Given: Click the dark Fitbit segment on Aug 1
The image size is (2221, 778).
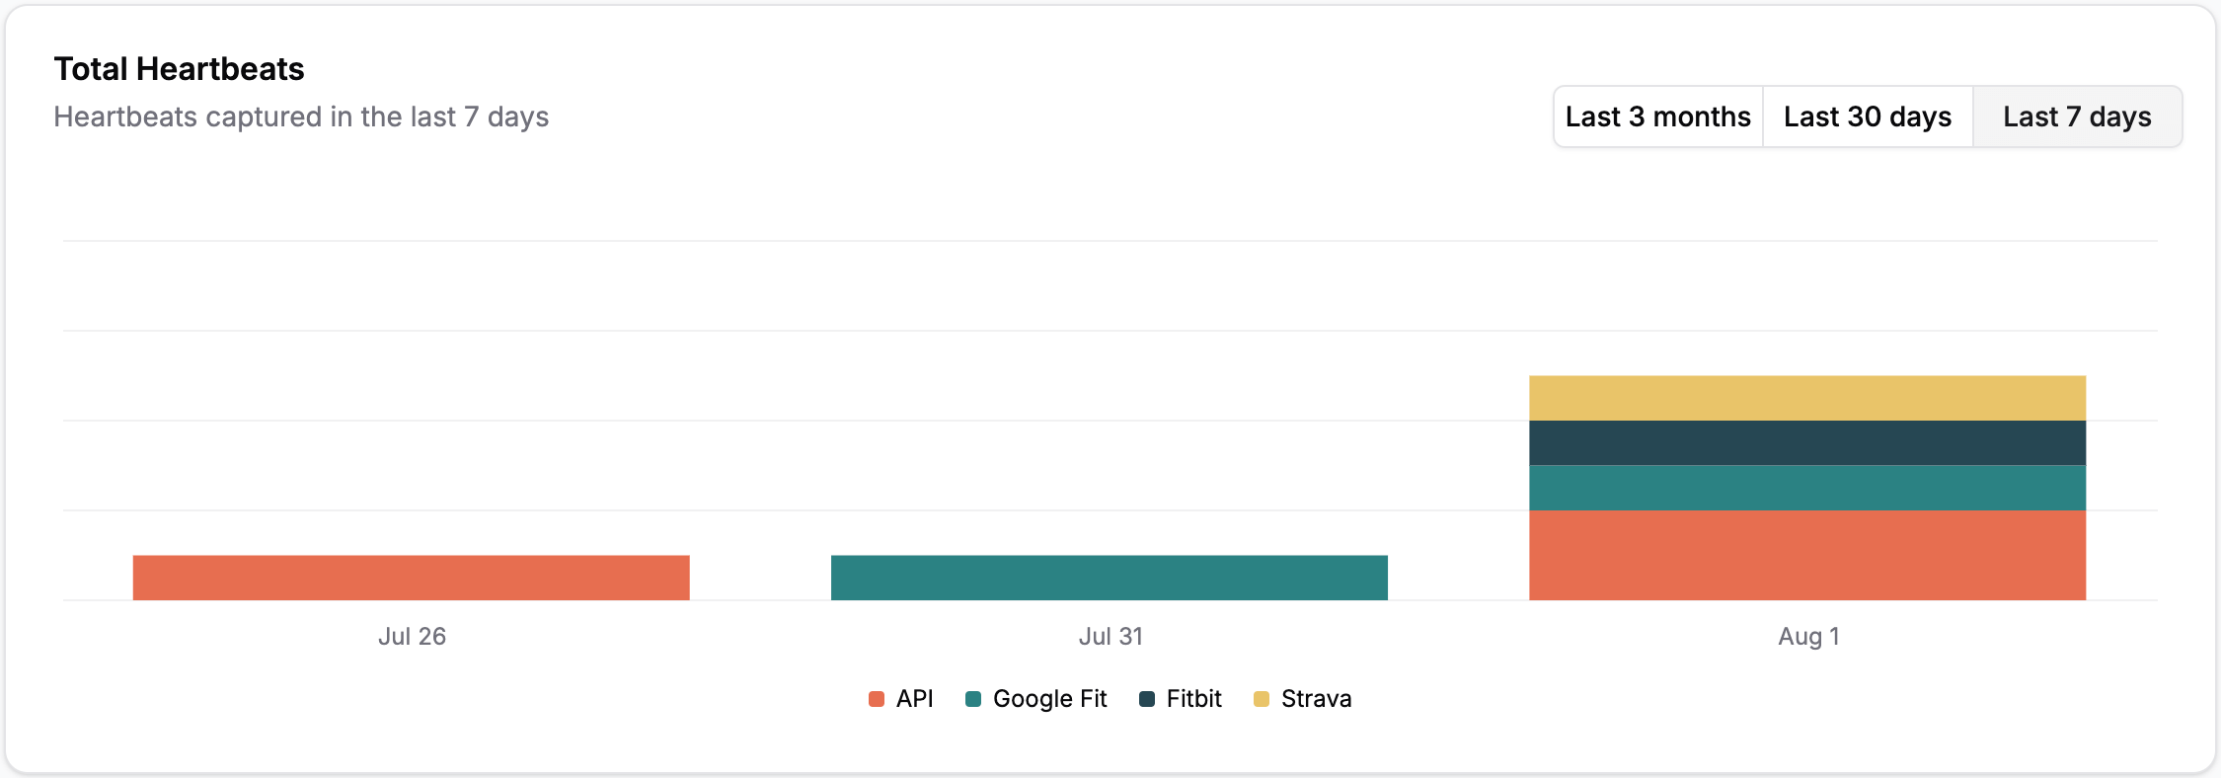Looking at the screenshot, I should [x=1807, y=443].
